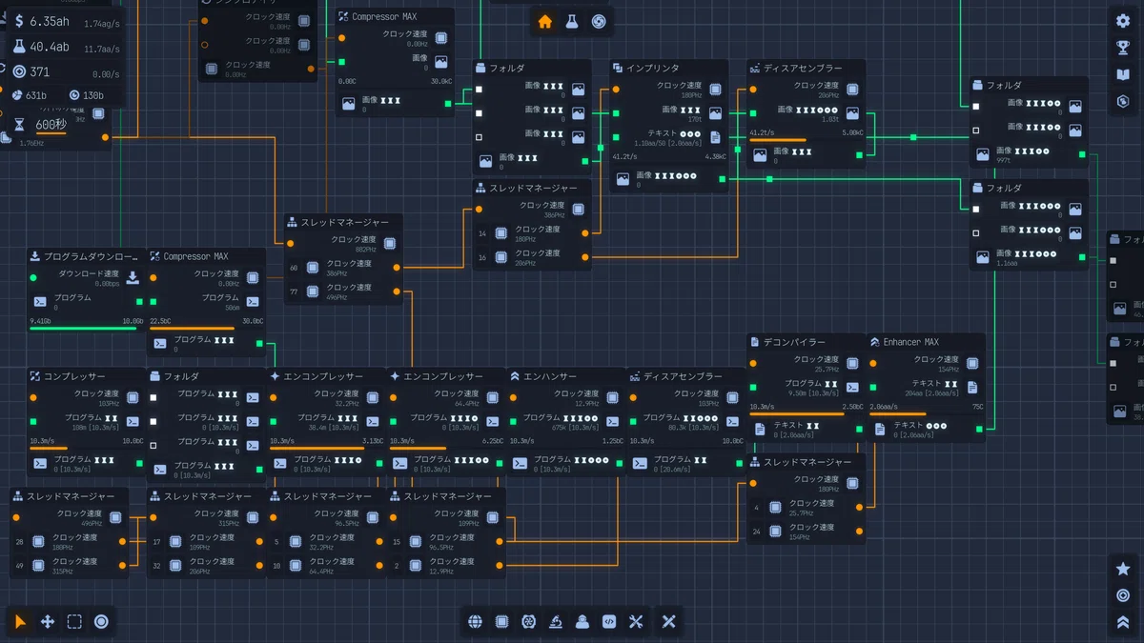Click the thread 32 row showing 206PHz

point(207,566)
